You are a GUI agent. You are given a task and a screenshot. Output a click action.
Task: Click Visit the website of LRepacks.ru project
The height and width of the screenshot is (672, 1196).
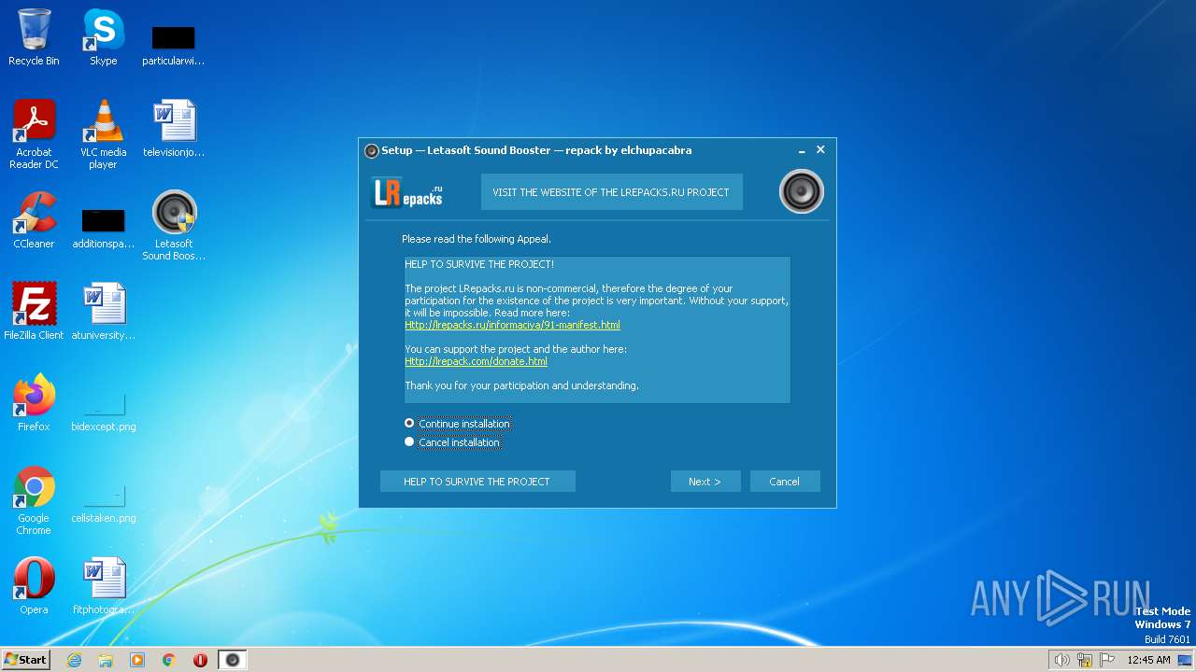[611, 191]
